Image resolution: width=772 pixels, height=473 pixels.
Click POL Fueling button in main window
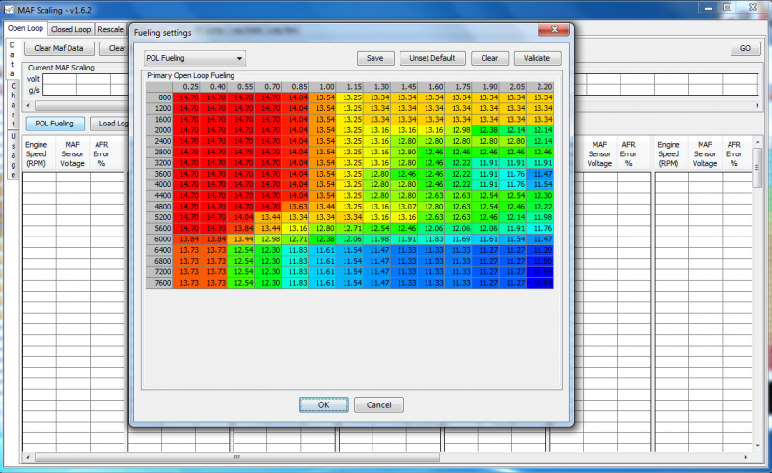55,124
